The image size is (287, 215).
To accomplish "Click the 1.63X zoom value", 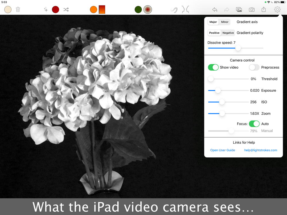I will click(255, 114).
